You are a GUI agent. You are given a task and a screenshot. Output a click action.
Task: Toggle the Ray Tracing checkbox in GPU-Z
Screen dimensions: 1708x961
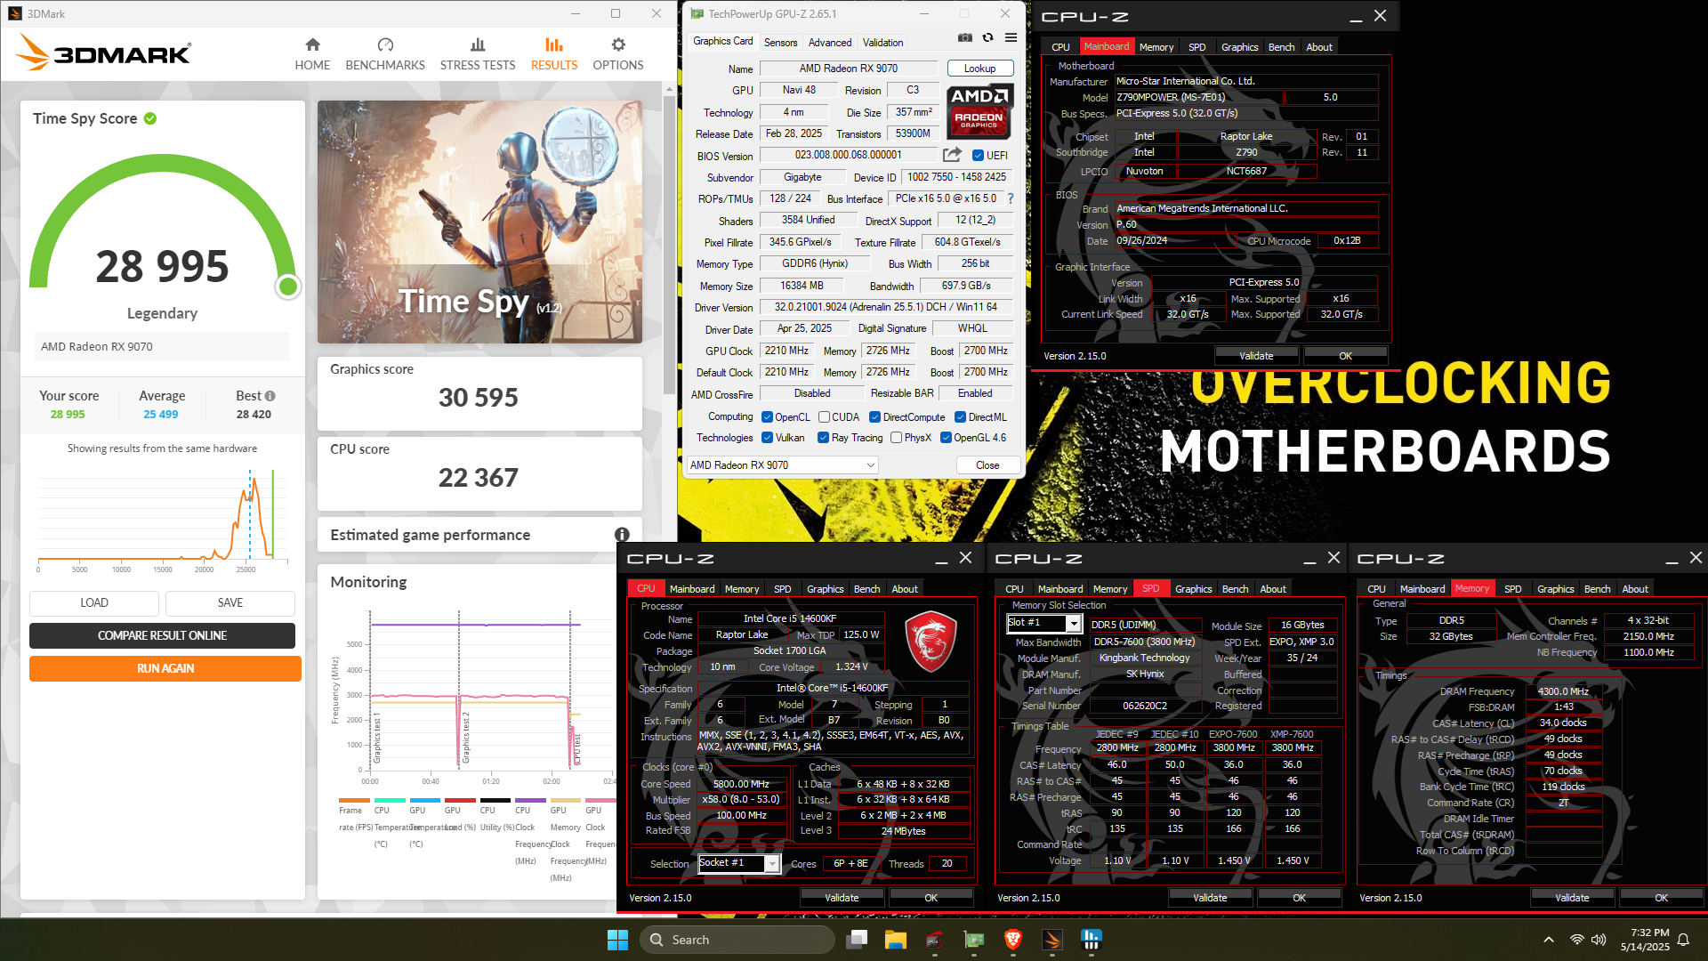point(823,438)
